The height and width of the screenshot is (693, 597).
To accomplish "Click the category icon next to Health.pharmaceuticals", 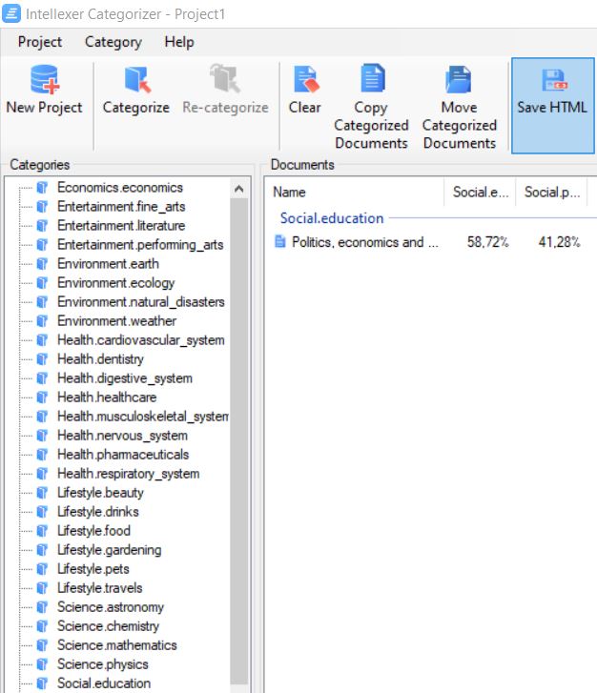I will coord(42,455).
